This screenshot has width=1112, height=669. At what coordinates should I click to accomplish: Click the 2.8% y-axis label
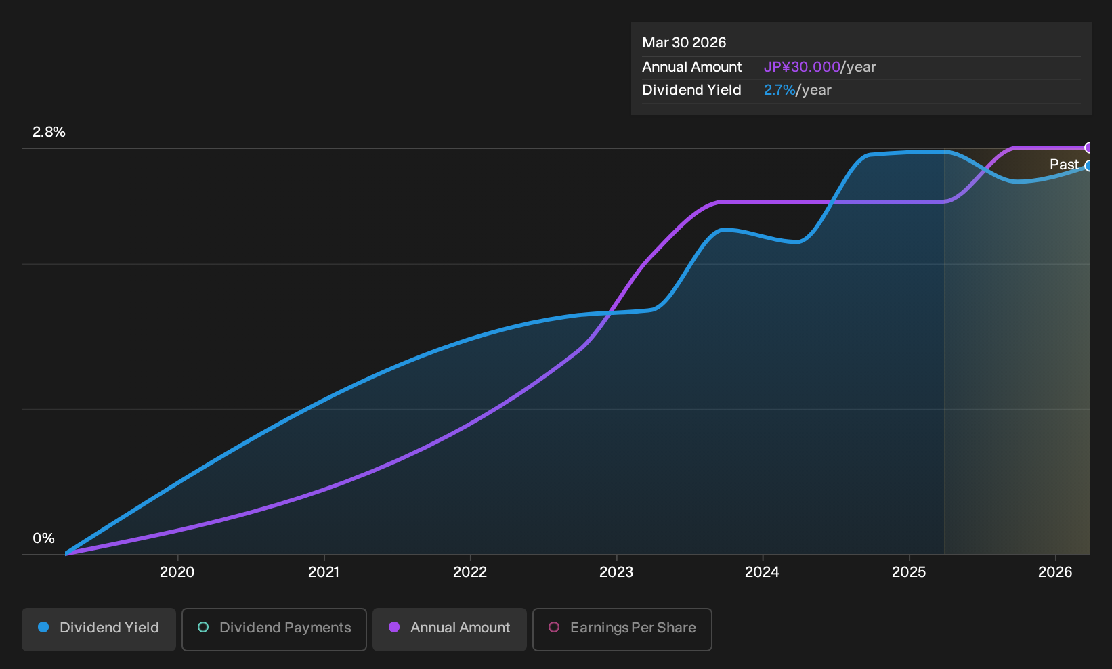pos(49,132)
